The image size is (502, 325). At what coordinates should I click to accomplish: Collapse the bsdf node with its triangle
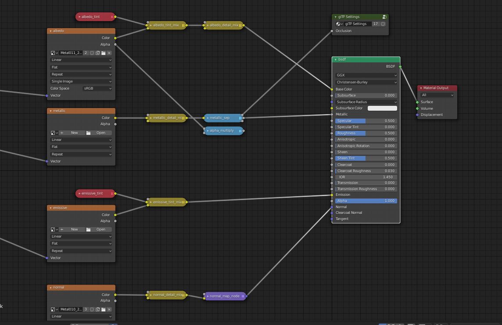click(335, 59)
